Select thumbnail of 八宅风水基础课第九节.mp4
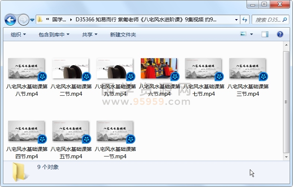Viewport: 293px width, 187px height. 115,68
